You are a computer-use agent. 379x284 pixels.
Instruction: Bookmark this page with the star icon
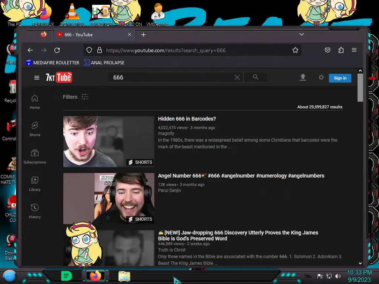(295, 50)
